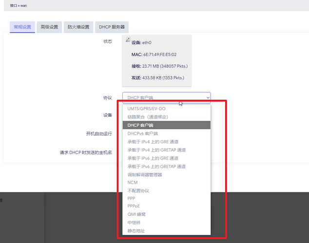309x243 pixels.
Task: Select the PPP protocol option
Action: coord(167,198)
